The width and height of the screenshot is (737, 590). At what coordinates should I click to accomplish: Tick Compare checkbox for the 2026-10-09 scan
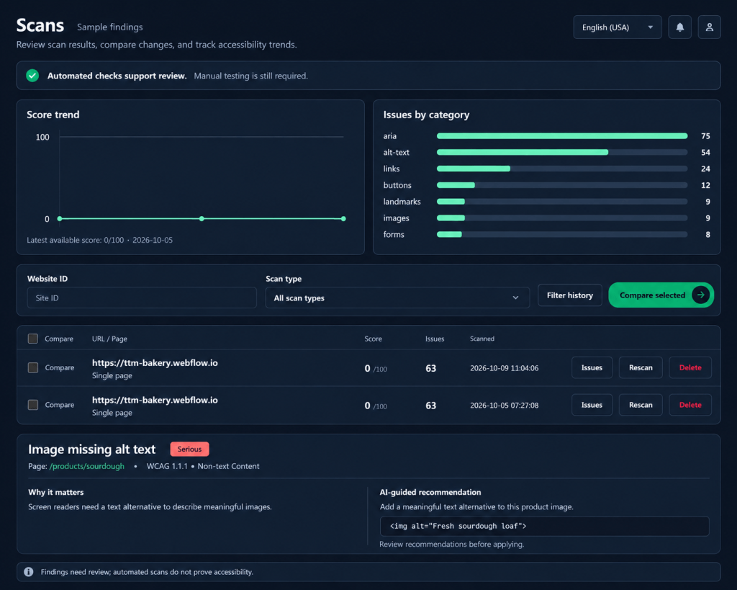coord(33,367)
